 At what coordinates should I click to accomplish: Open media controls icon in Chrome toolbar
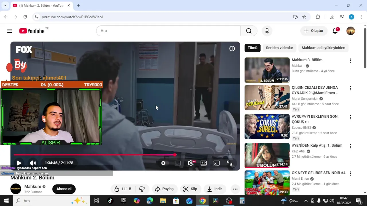[x=342, y=17]
